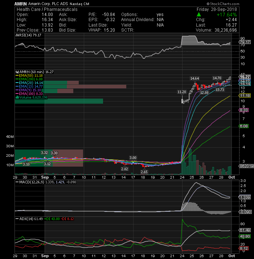
Task: Click the 13.73 low price annotation
Action: point(220,90)
